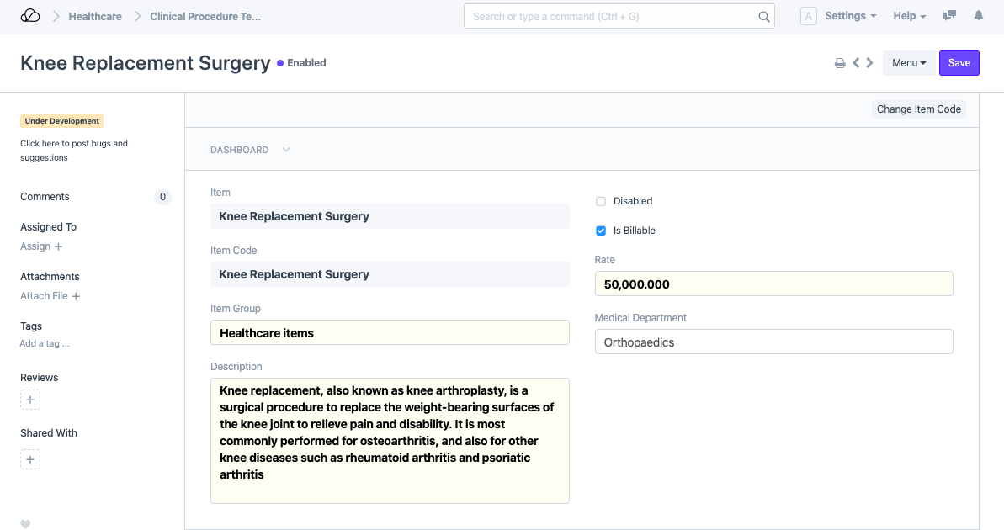Click the Medical Department field

click(x=773, y=342)
